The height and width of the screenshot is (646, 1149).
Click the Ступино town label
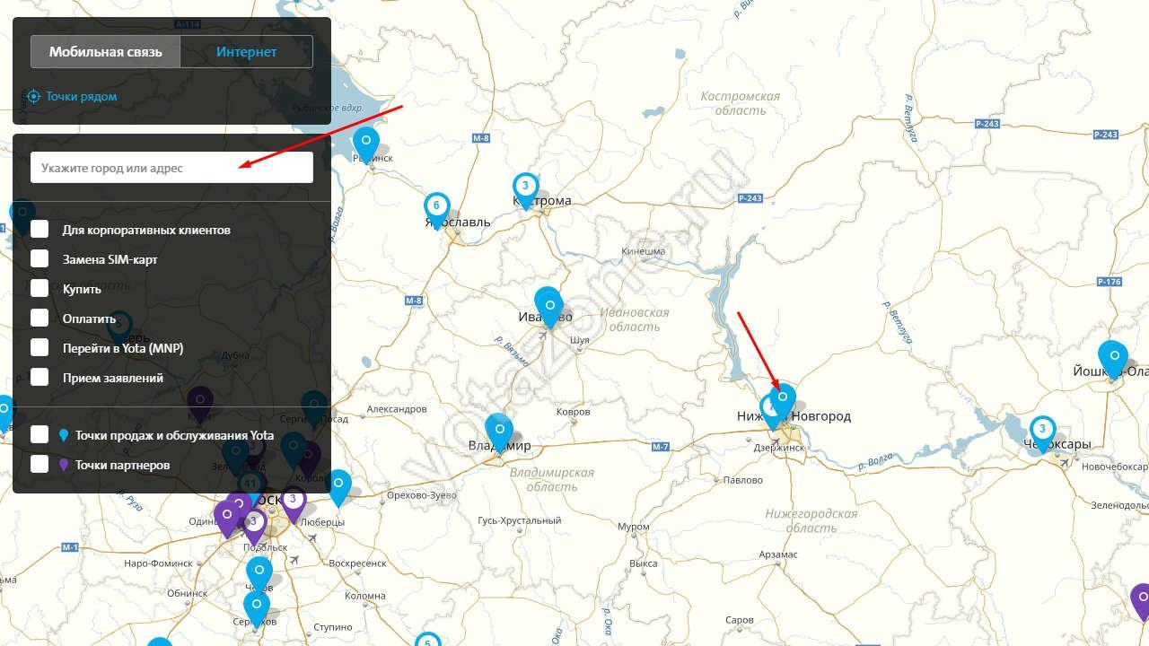coord(333,627)
